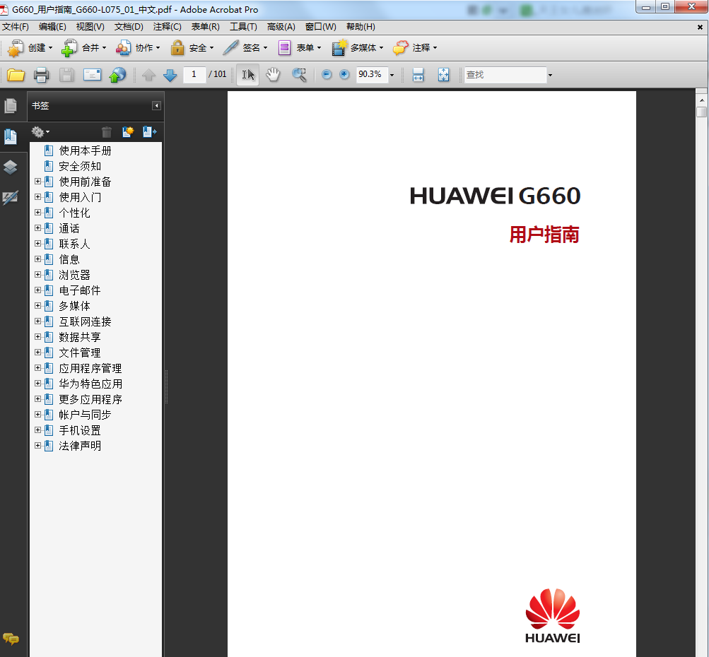Toggle the Select tool cursor button

[248, 75]
